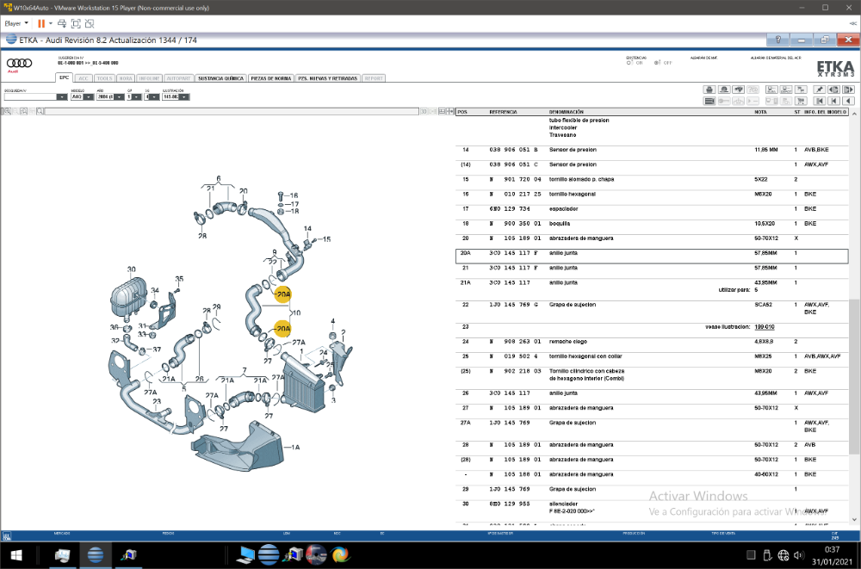Click the illustration link 199-010 in row 23
This screenshot has width=861, height=569.
tap(765, 327)
